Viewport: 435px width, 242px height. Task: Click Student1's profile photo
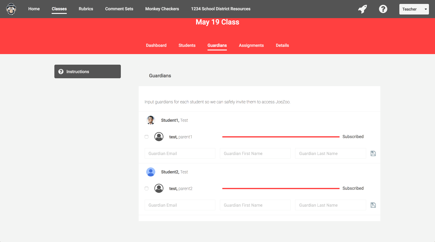pyautogui.click(x=151, y=120)
